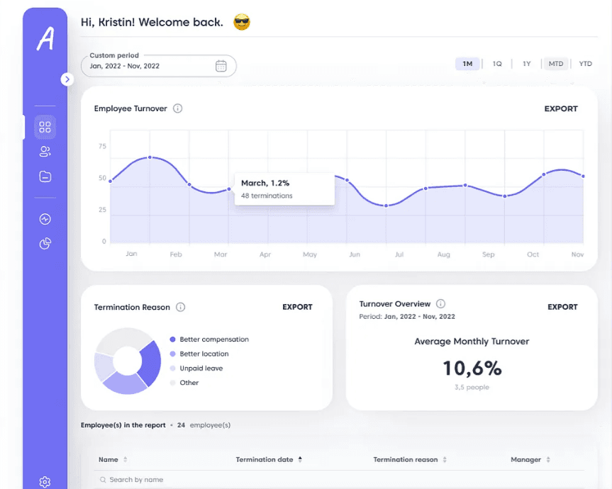Open the pie chart reports icon

point(45,243)
